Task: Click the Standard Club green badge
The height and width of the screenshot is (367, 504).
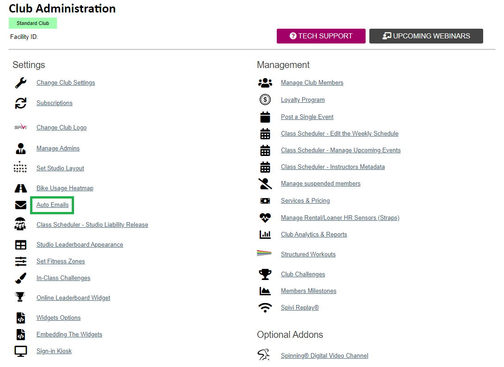Action: pos(33,23)
